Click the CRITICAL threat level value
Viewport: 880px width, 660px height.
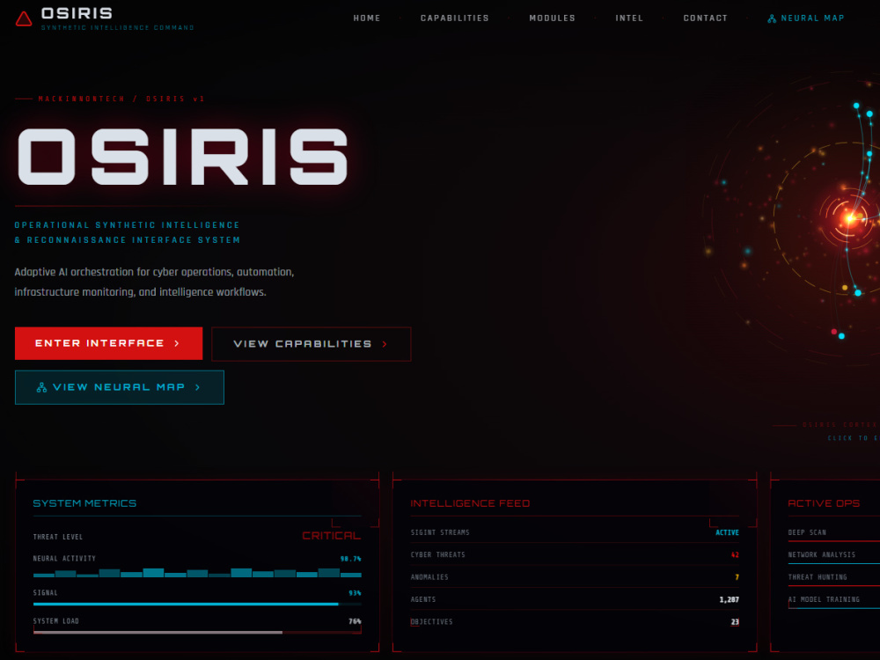[331, 535]
